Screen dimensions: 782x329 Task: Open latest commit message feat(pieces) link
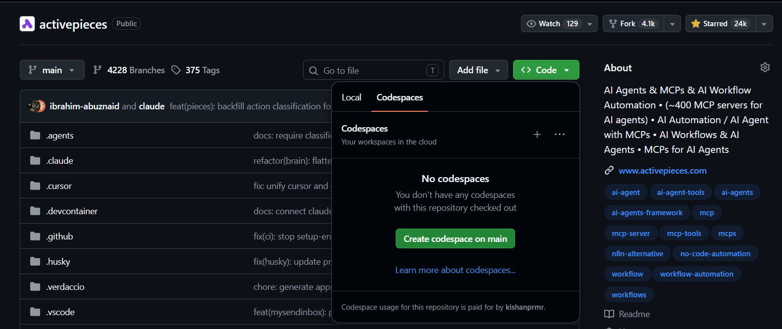[x=250, y=106]
